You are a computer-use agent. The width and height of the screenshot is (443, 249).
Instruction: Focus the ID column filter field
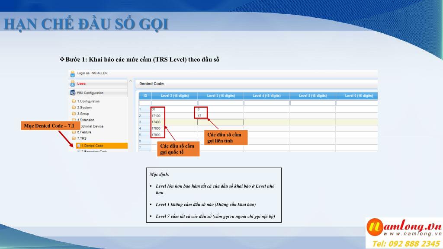click(145, 103)
